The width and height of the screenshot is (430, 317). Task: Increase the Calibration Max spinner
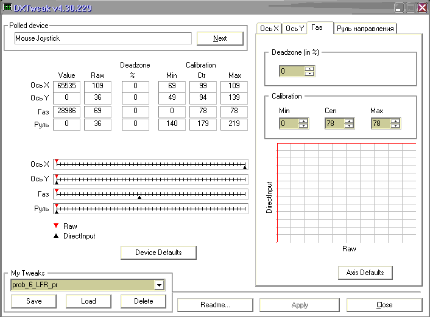(395, 121)
